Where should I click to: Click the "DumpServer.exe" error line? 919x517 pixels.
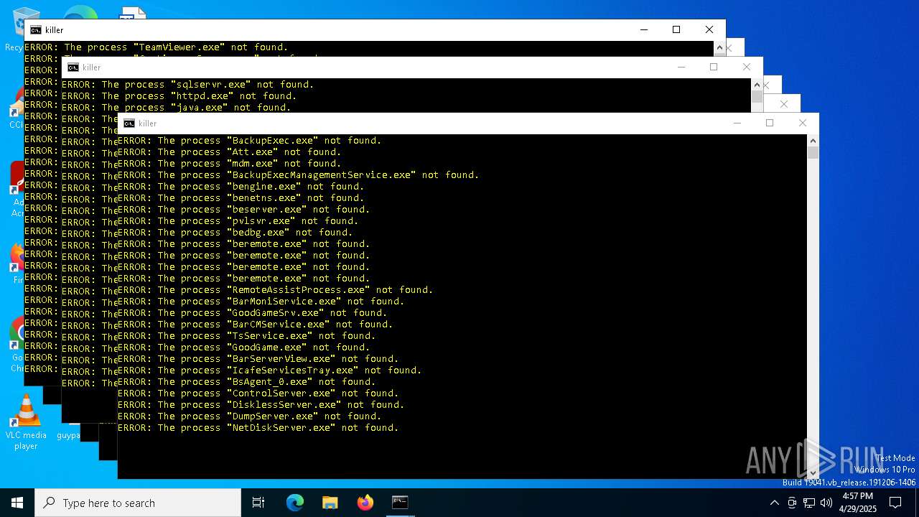coord(249,416)
